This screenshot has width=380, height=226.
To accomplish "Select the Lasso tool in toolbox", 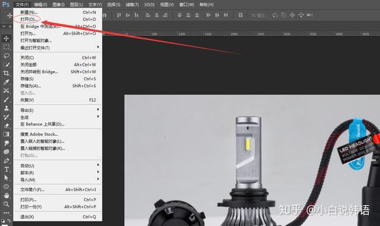I will tap(7, 56).
